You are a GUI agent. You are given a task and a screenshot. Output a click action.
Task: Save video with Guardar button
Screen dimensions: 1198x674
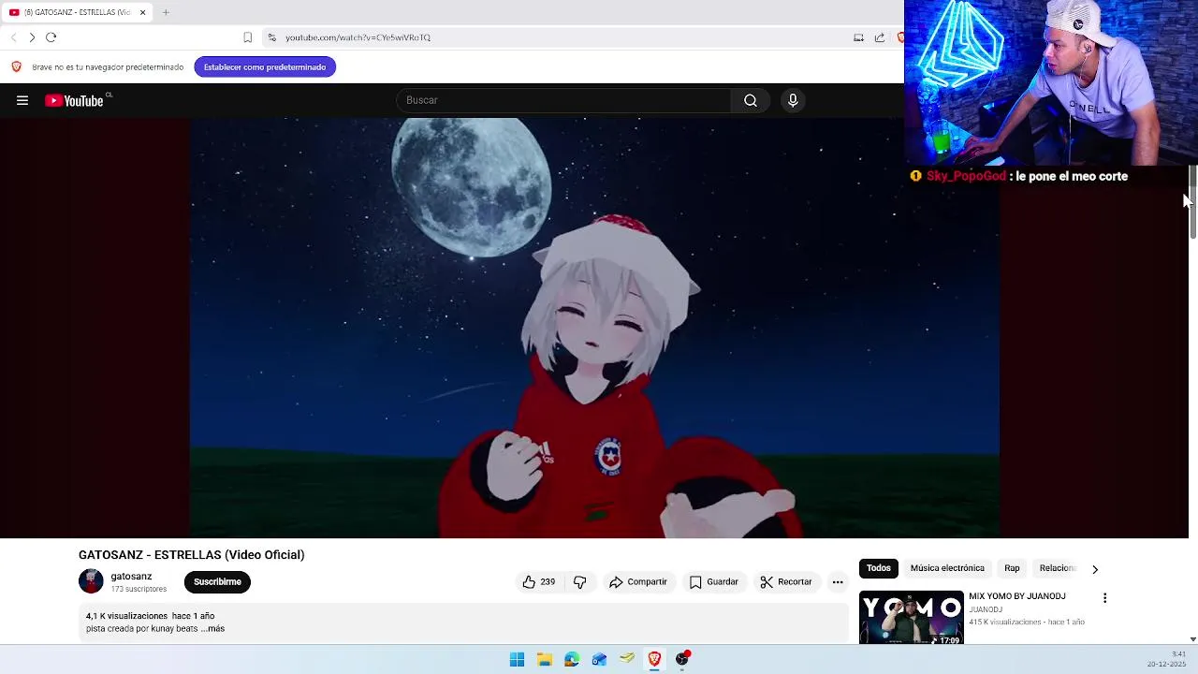[x=713, y=581]
